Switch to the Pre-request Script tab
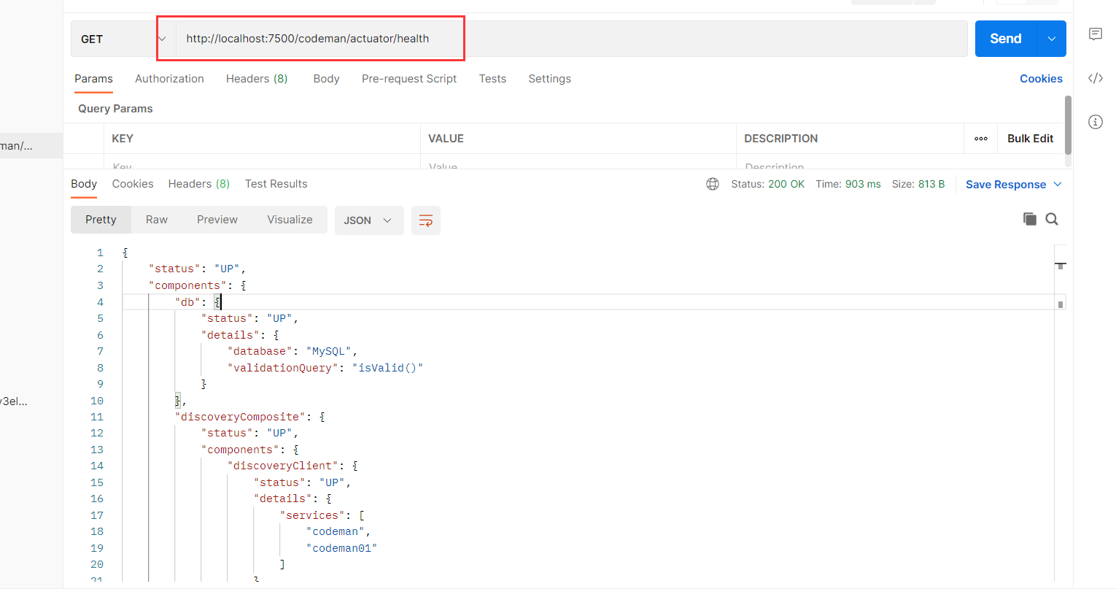The image size is (1116, 589). [408, 79]
